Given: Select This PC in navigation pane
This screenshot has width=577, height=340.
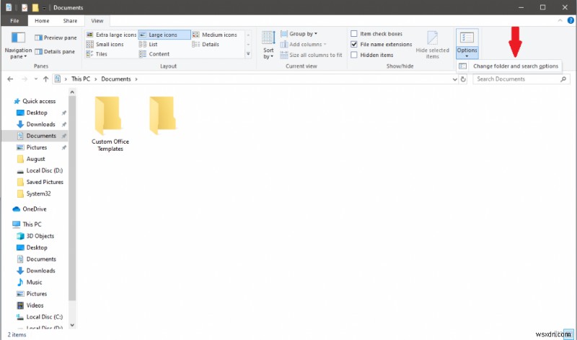Looking at the screenshot, I should pos(32,225).
